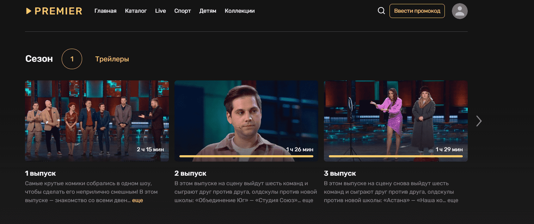Open the user profile avatar
Screen dimensions: 534x224
tap(460, 11)
